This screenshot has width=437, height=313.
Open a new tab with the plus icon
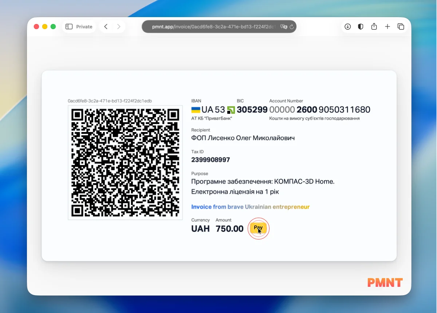(x=387, y=26)
